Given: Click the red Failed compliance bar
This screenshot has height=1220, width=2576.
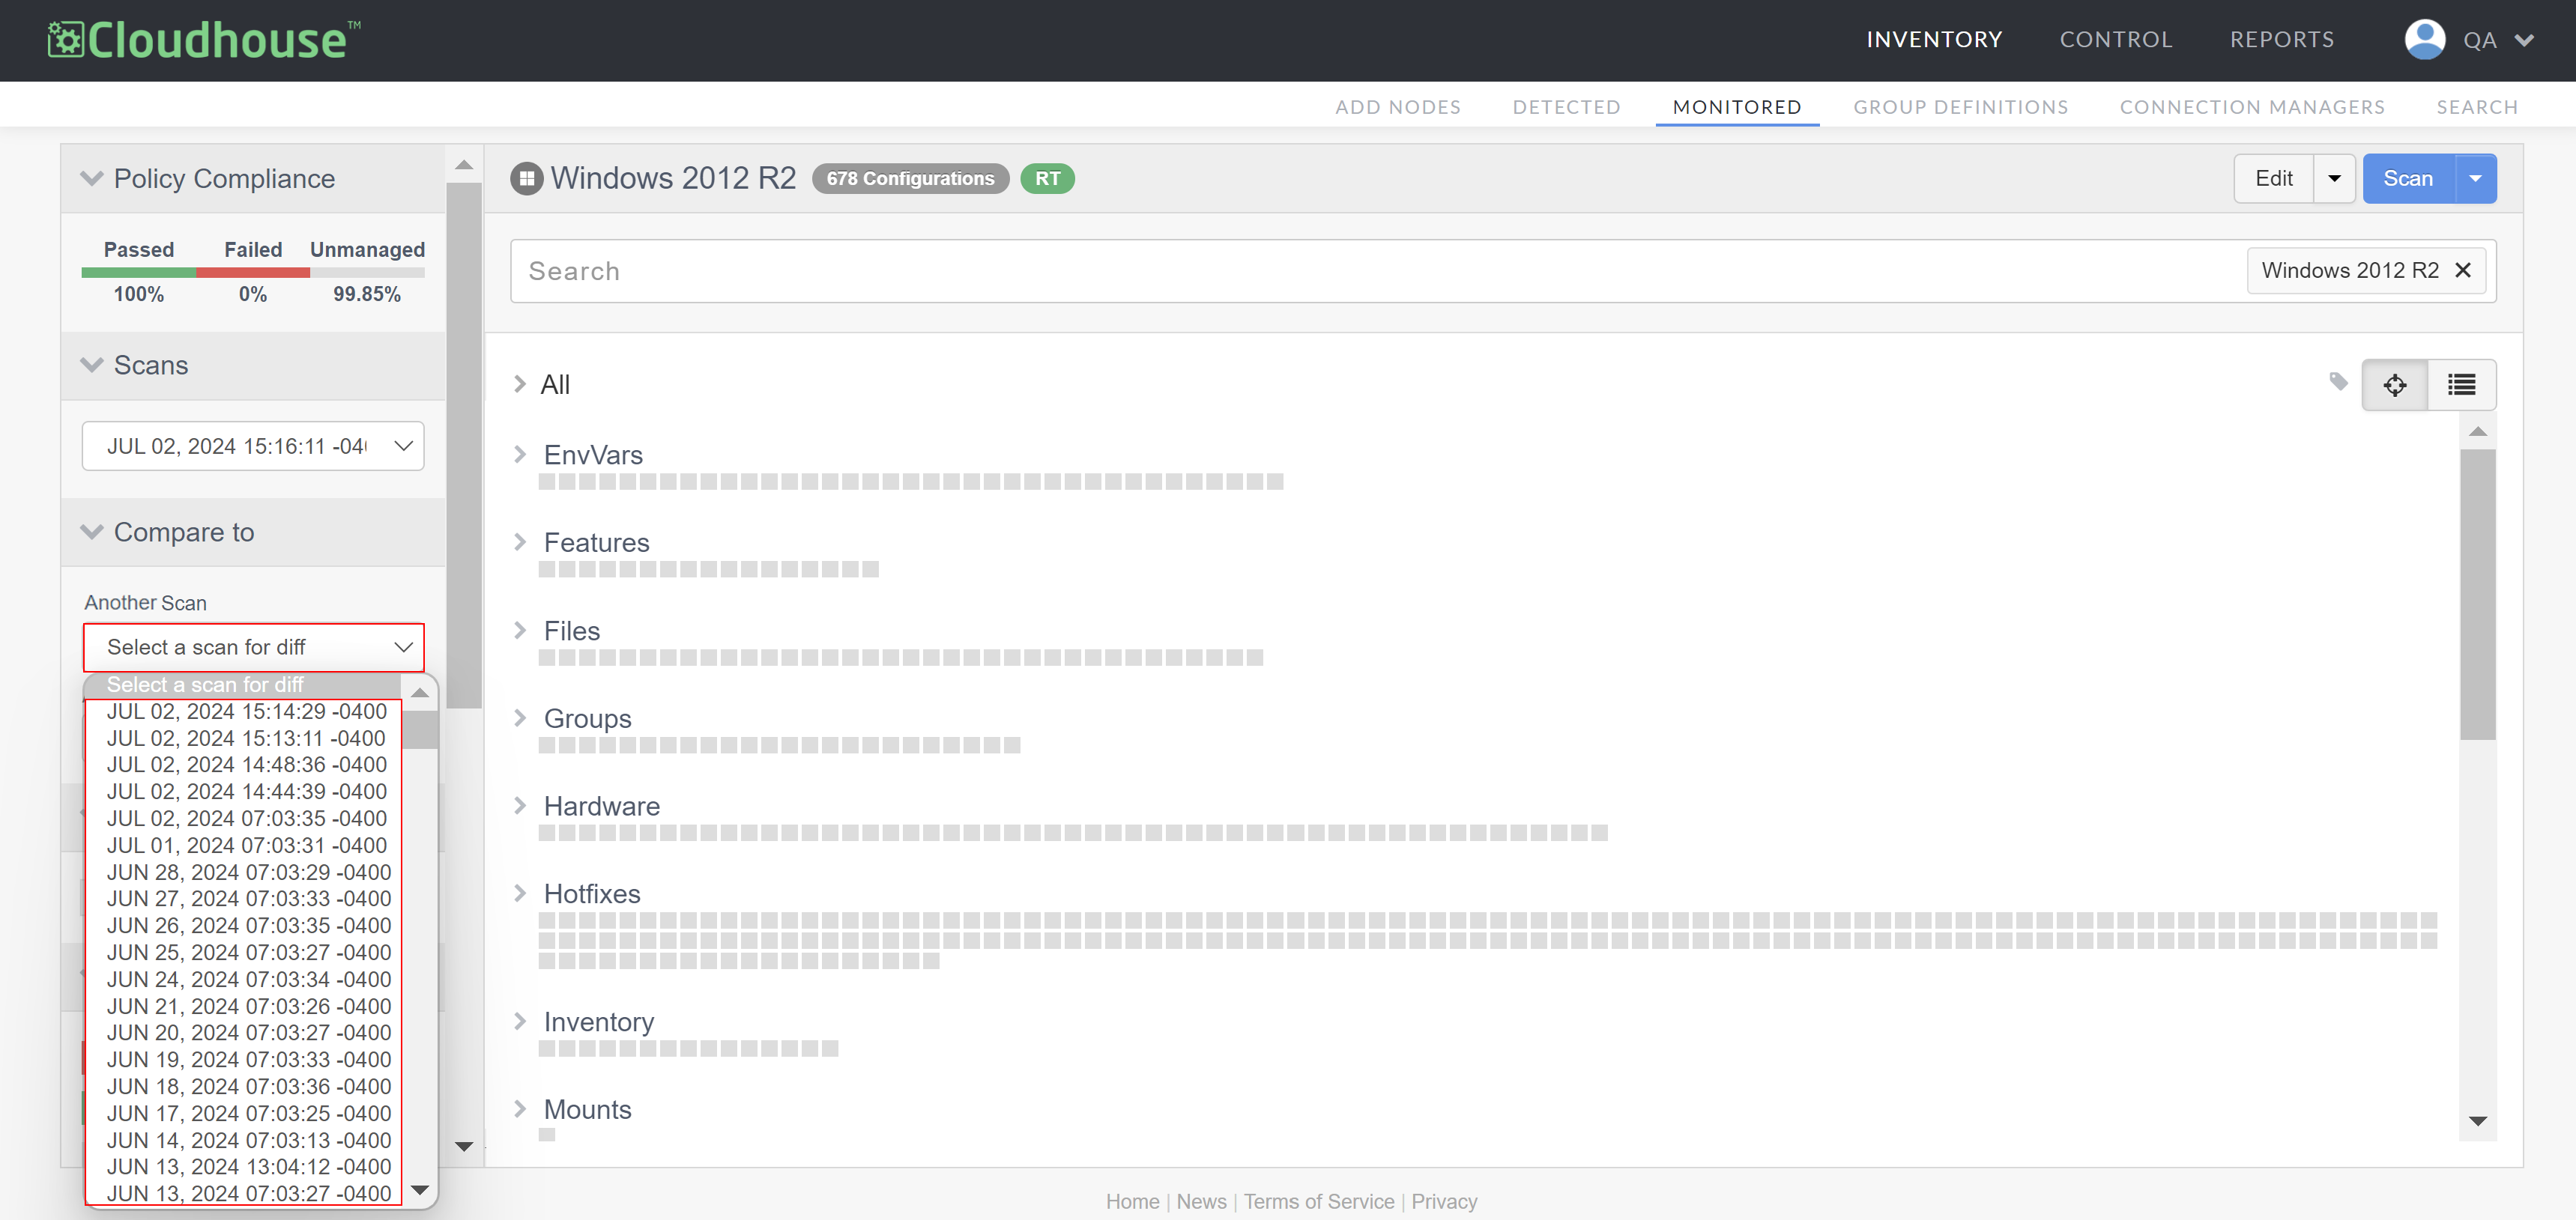Looking at the screenshot, I should pos(253,273).
